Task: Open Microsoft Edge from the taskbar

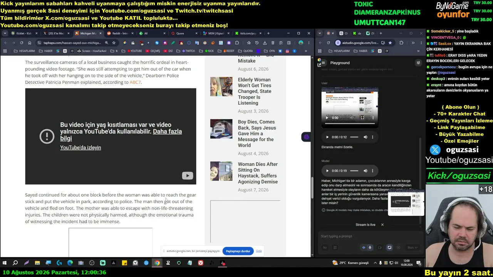Action: tap(70, 263)
